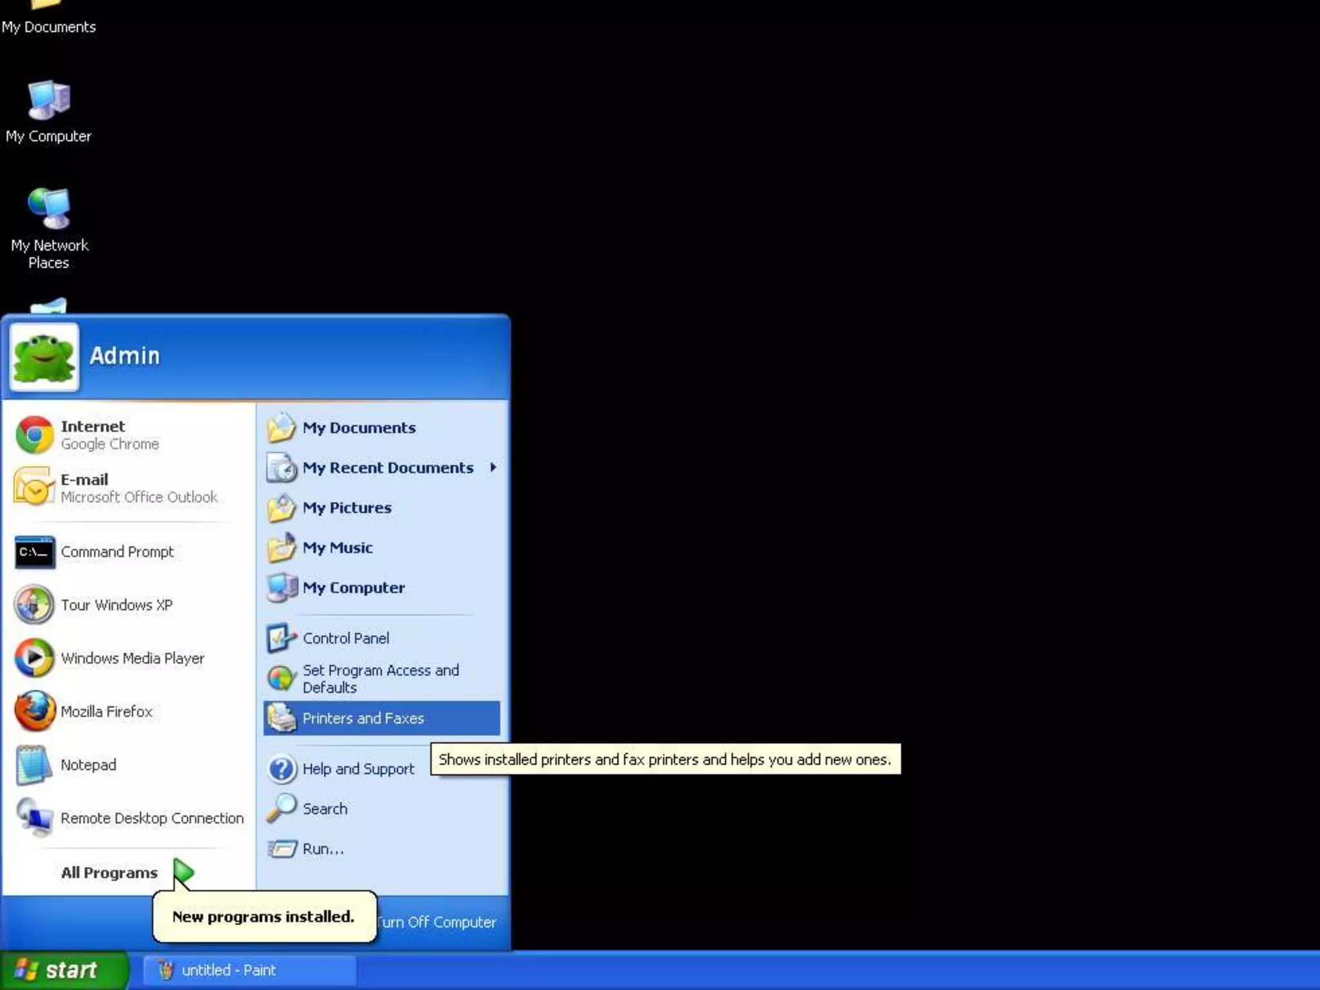
Task: Open Google Chrome Internet icon
Action: 34,435
